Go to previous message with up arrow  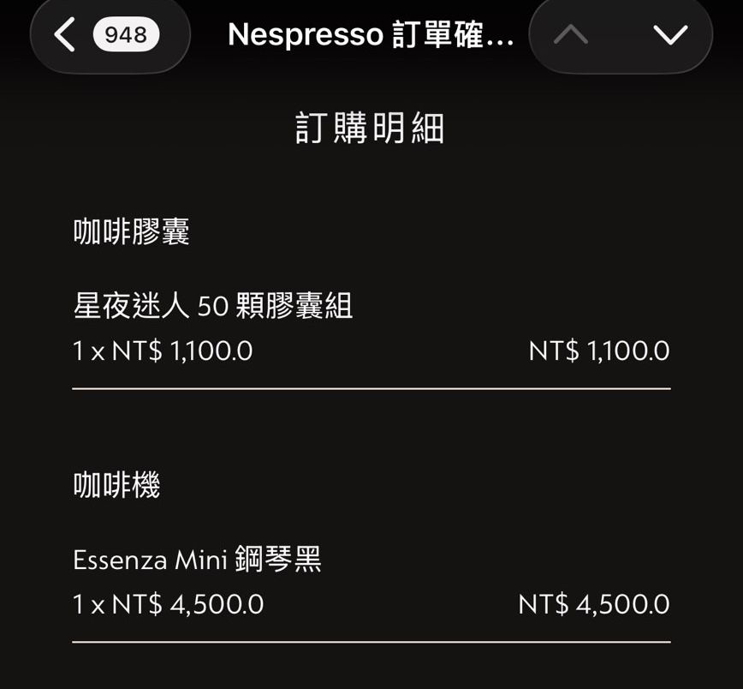(x=571, y=34)
